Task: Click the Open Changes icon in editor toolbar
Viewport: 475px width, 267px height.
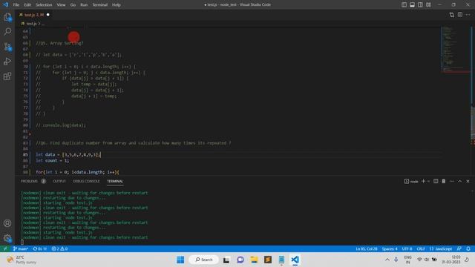Action: [x=452, y=15]
